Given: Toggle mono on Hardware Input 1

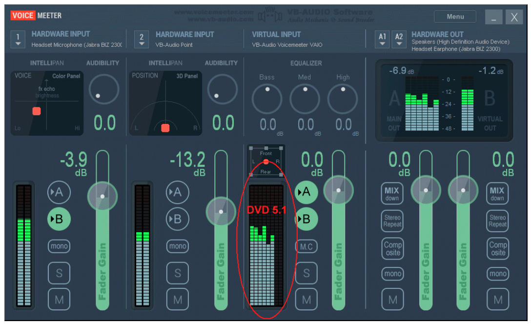Looking at the screenshot, I should [59, 246].
